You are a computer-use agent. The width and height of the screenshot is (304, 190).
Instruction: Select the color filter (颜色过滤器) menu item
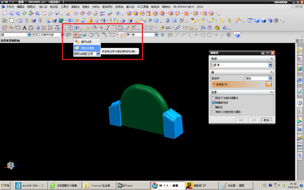tap(87, 48)
